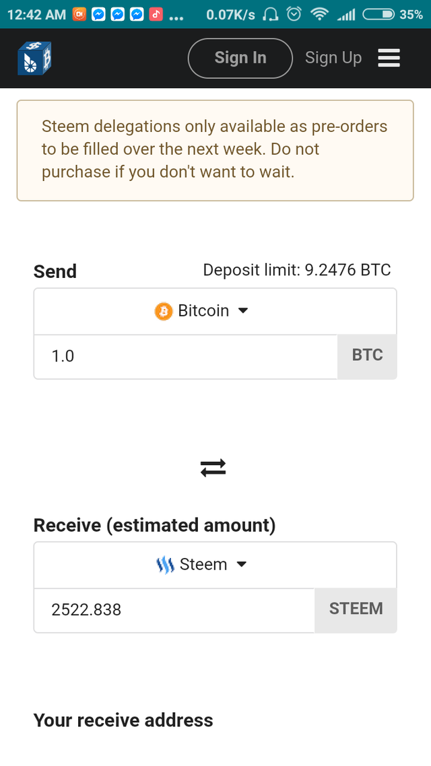This screenshot has height=766, width=431.
Task: Focus the send amount field showing 1.0
Action: (185, 356)
